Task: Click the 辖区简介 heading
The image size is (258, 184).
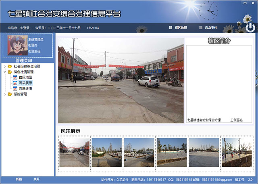Action: 219,41
